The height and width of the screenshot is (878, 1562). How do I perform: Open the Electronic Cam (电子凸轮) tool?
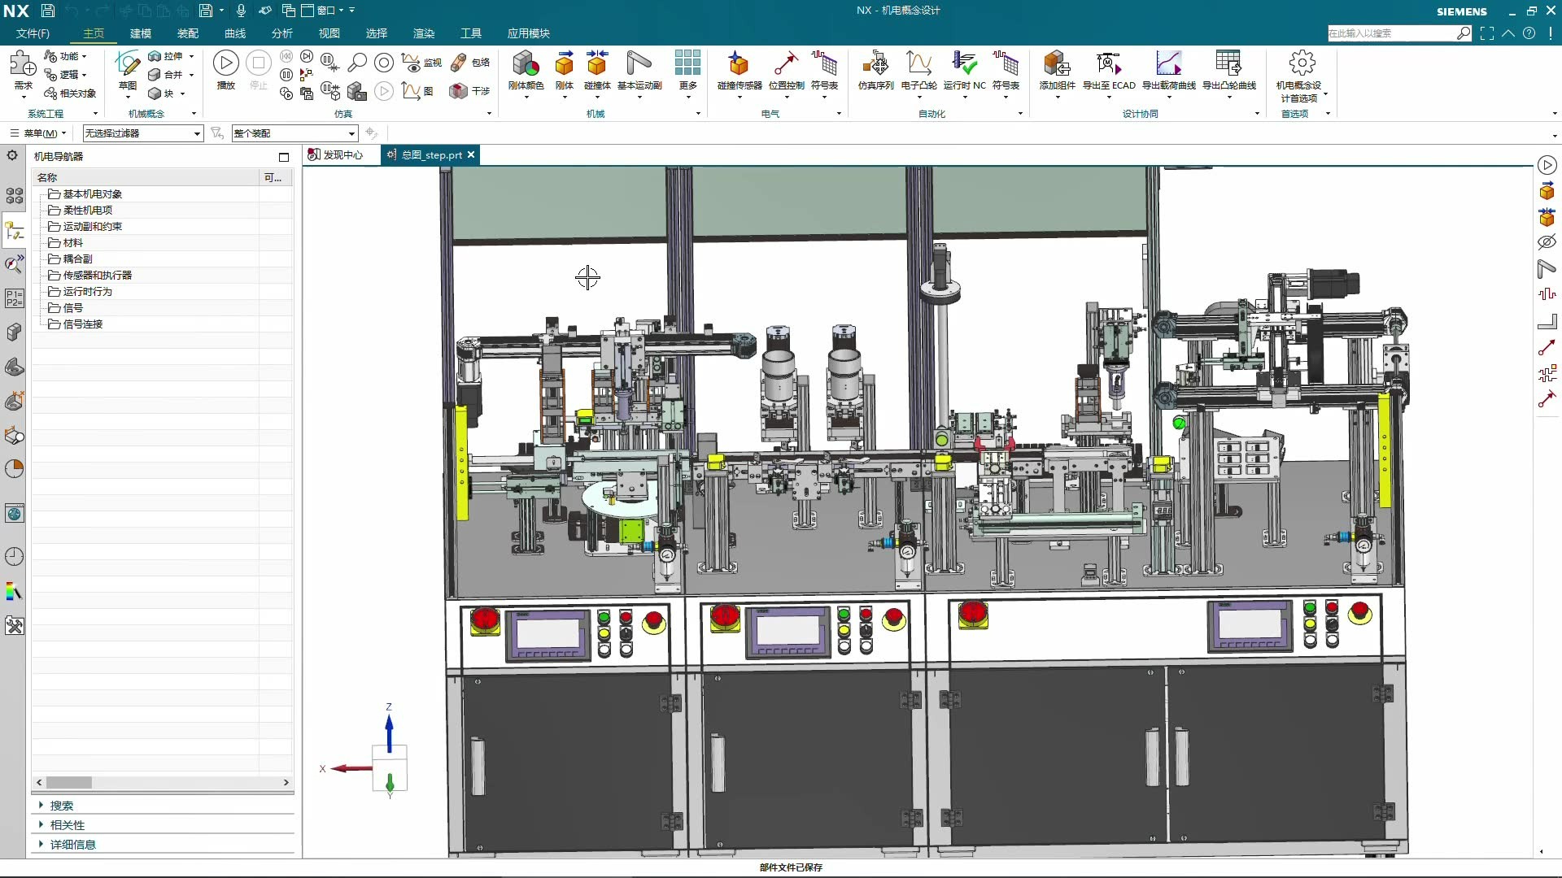pos(918,64)
